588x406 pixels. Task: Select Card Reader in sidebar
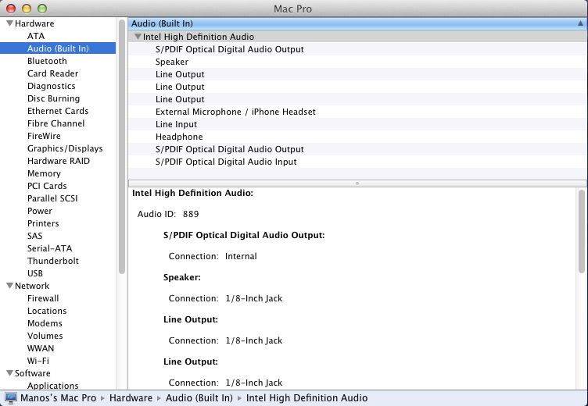point(52,73)
